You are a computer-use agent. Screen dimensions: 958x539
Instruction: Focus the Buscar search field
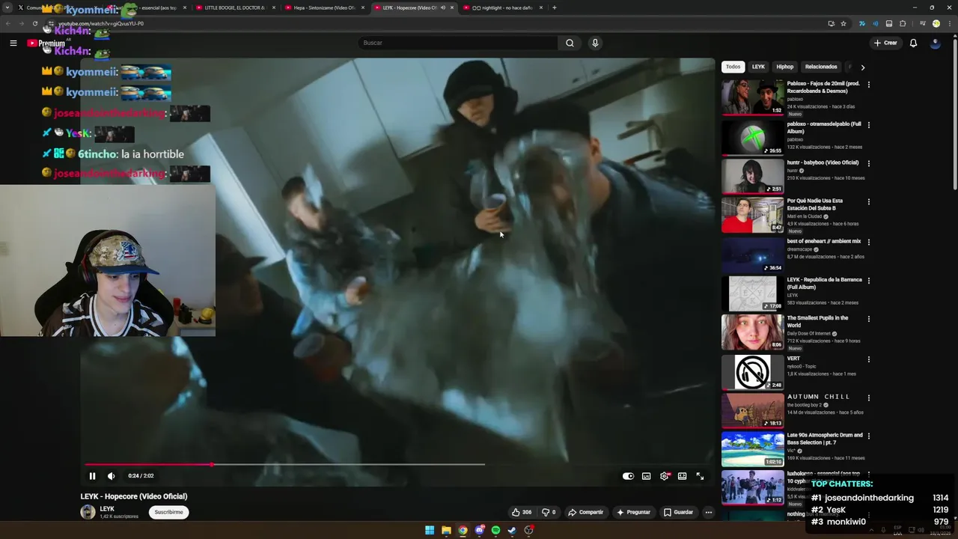pyautogui.click(x=457, y=43)
